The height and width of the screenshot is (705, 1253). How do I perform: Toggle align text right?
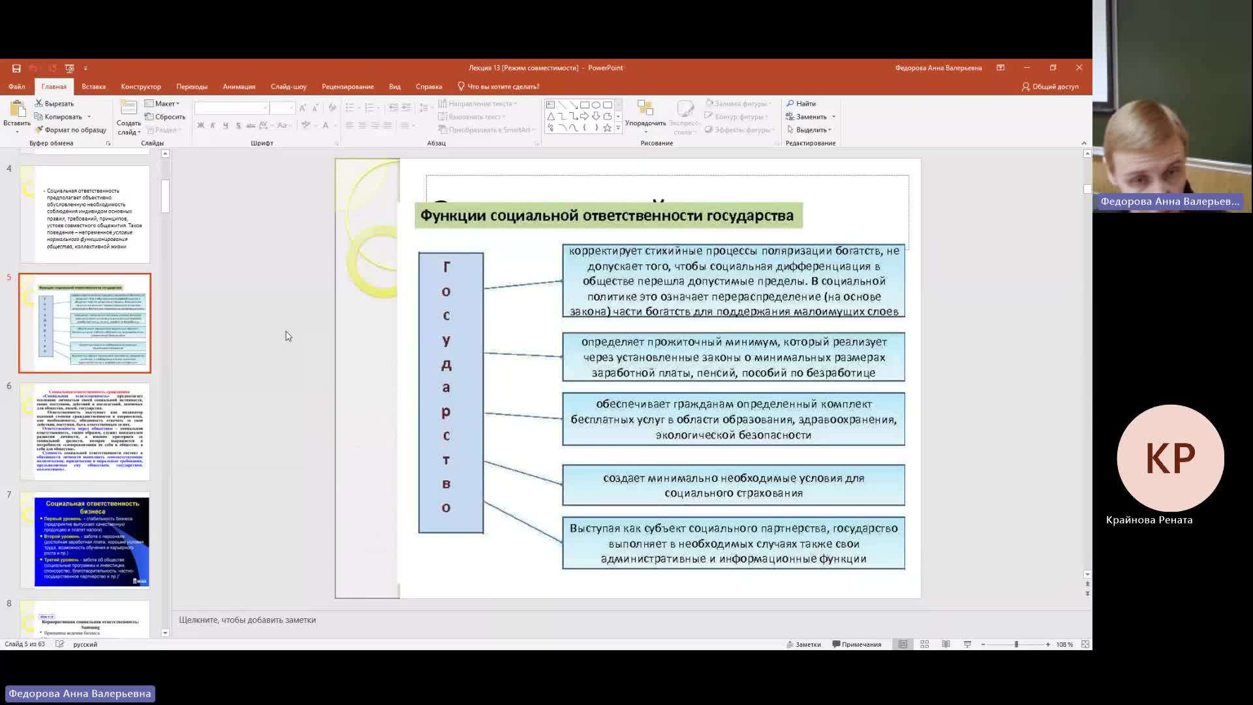(375, 125)
